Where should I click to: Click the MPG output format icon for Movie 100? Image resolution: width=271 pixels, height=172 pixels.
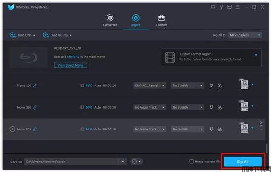pos(244,84)
